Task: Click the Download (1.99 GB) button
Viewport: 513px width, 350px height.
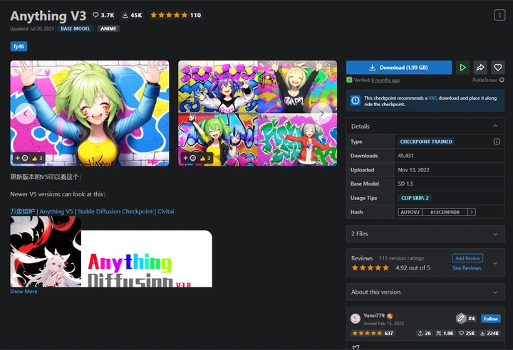Action: tap(399, 68)
